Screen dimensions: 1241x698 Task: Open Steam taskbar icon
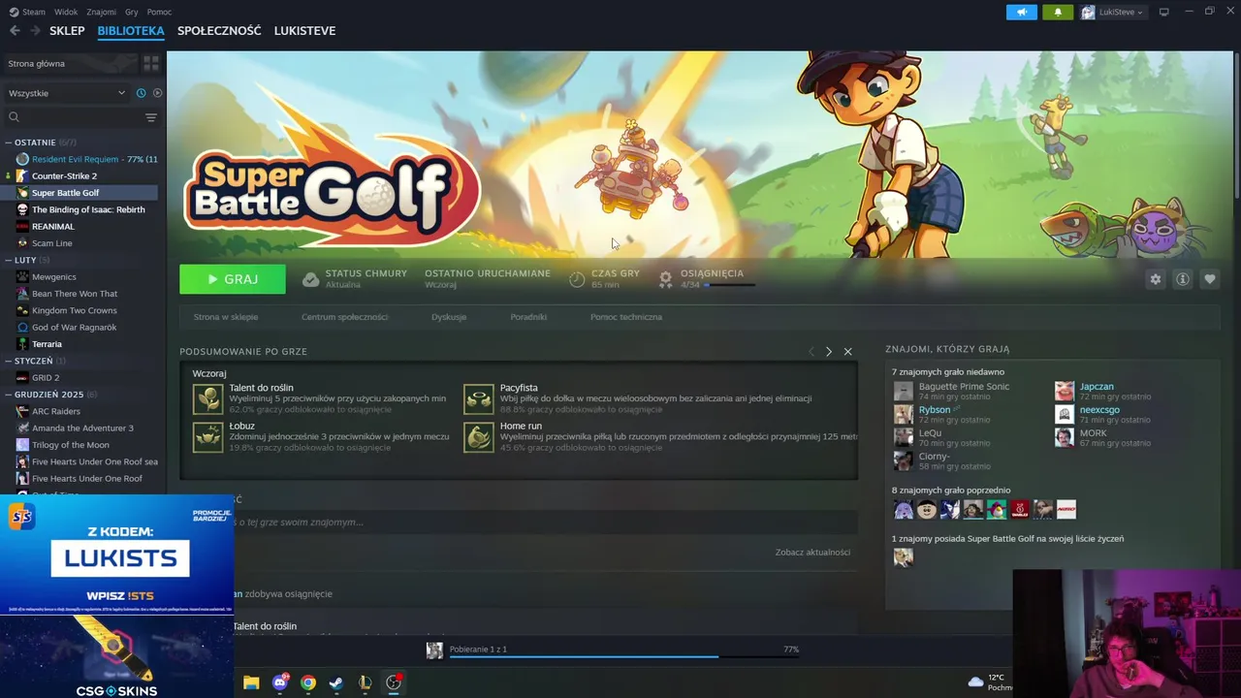(x=335, y=682)
